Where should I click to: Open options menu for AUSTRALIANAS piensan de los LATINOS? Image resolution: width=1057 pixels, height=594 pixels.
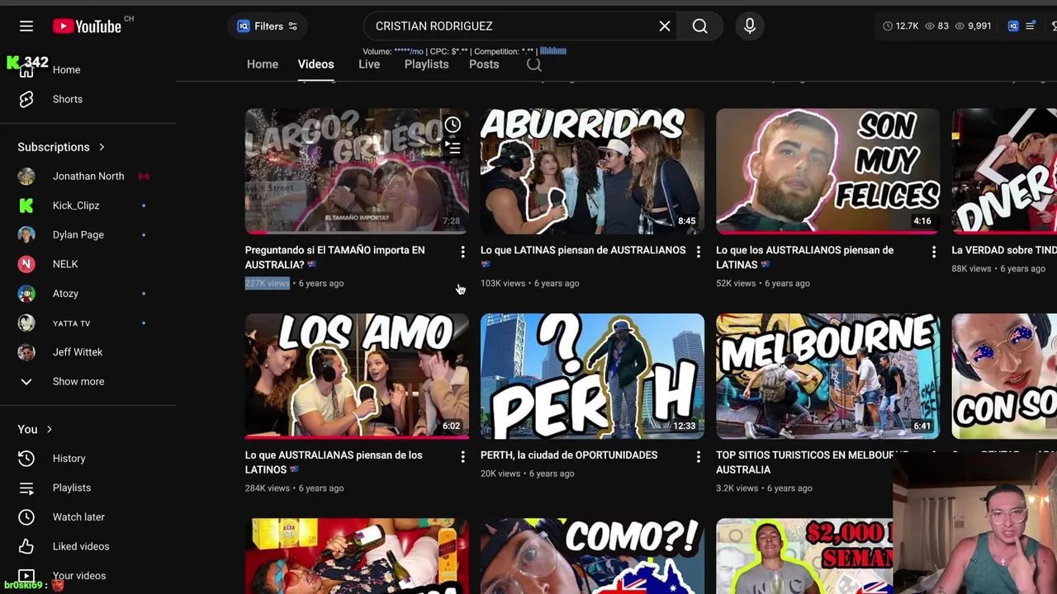pyautogui.click(x=462, y=456)
